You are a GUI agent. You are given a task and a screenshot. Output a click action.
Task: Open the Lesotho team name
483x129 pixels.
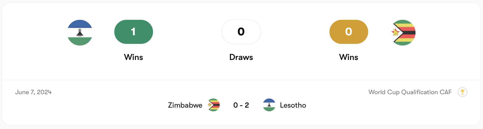[x=293, y=105]
